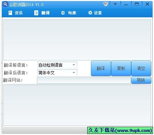The image size is (154, 135).
Task: Open the 简体中文 target language dropdown
Action: pyautogui.click(x=57, y=73)
